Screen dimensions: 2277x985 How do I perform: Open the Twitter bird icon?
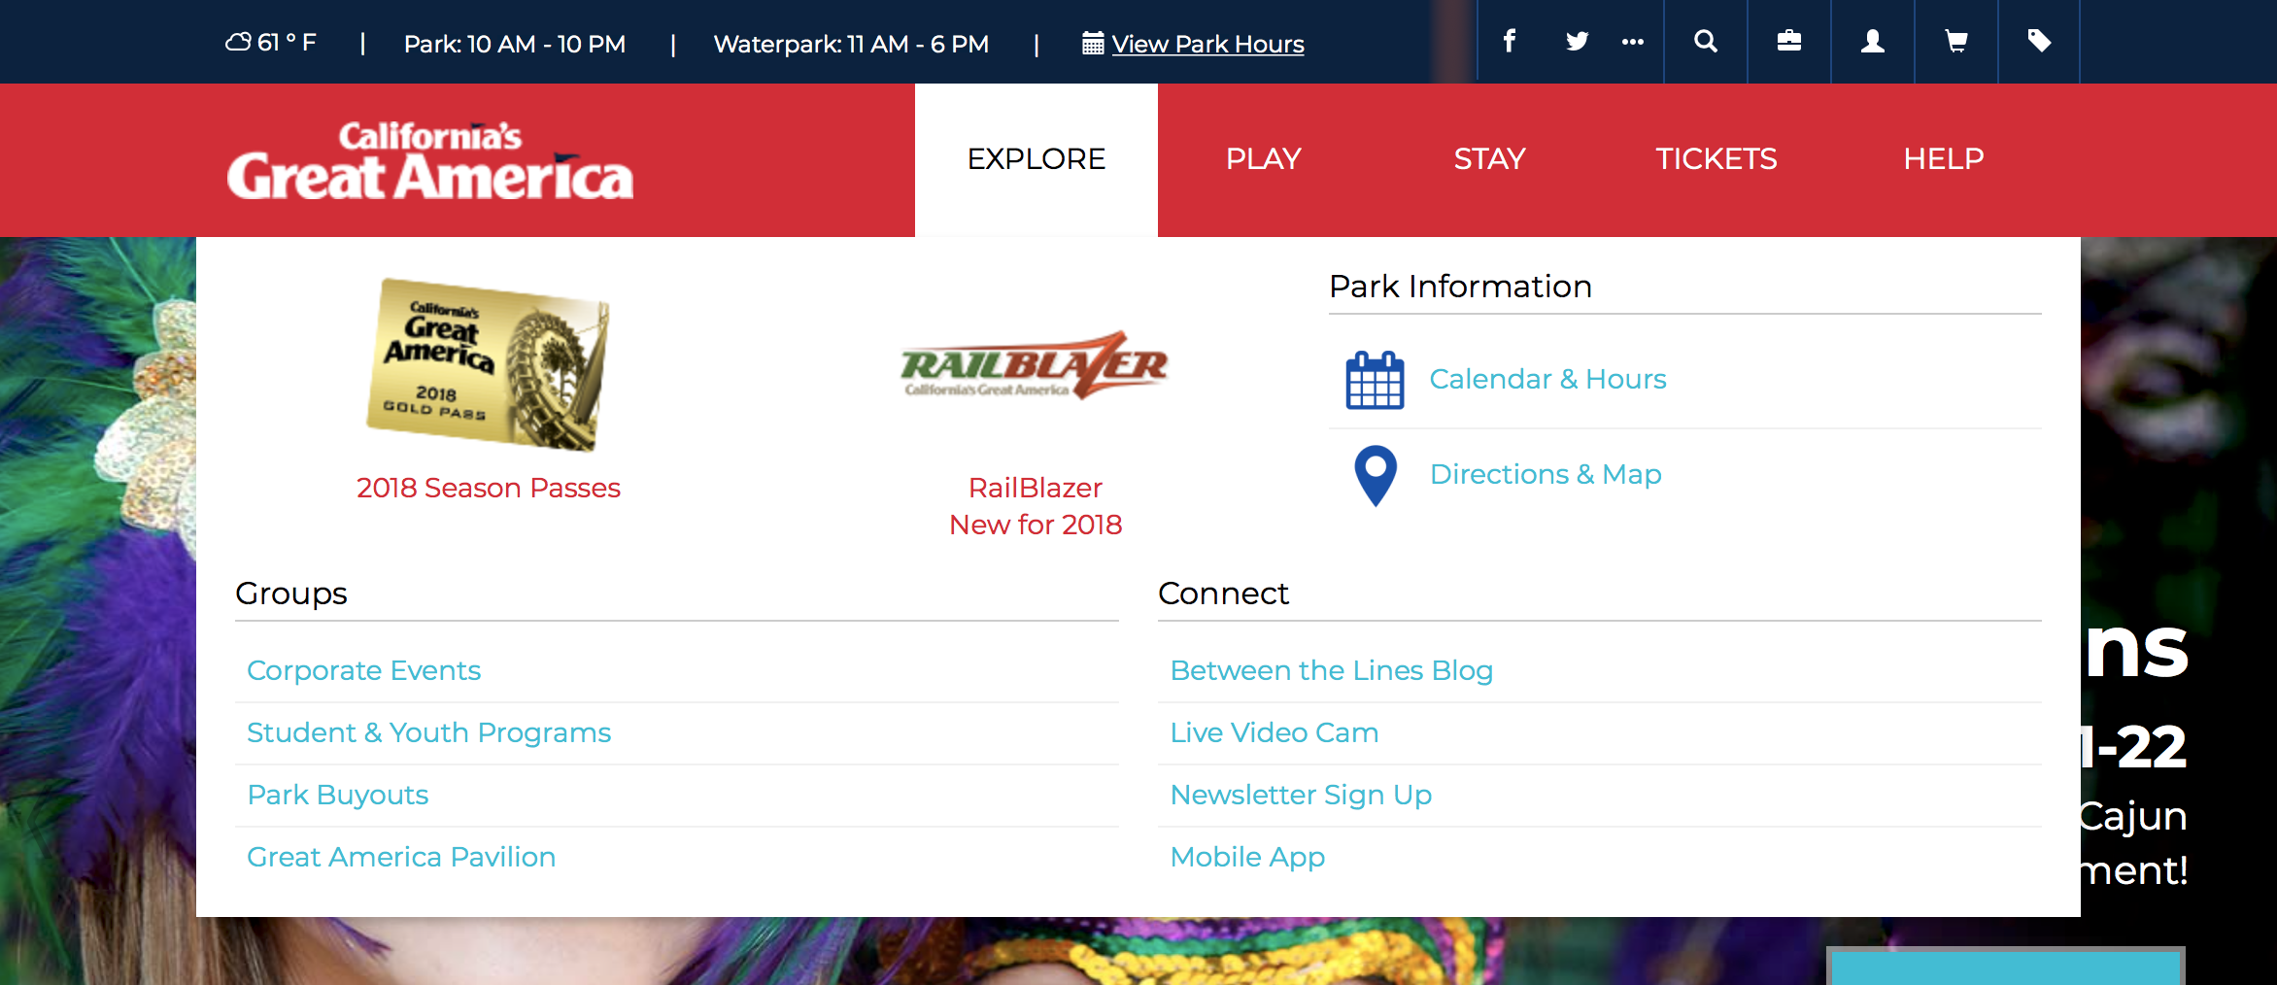(x=1577, y=41)
